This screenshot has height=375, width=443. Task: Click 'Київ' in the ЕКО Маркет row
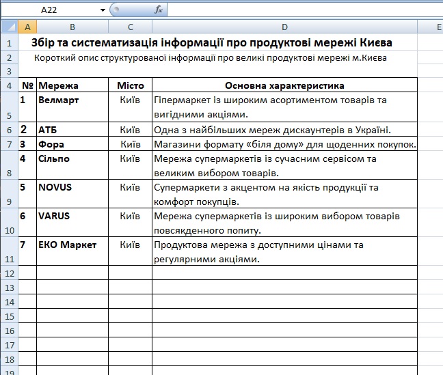[x=130, y=245]
